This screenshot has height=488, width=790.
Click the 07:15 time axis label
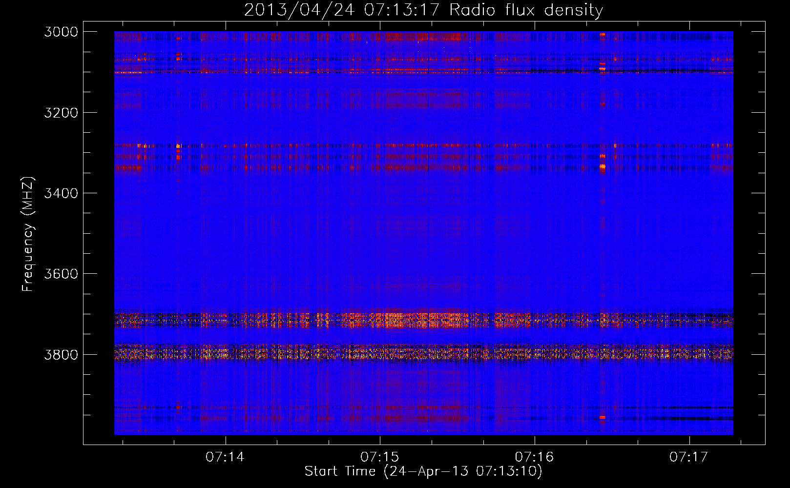(380, 457)
